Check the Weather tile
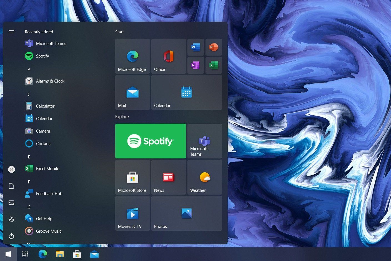The height and width of the screenshot is (261, 391). point(204,177)
